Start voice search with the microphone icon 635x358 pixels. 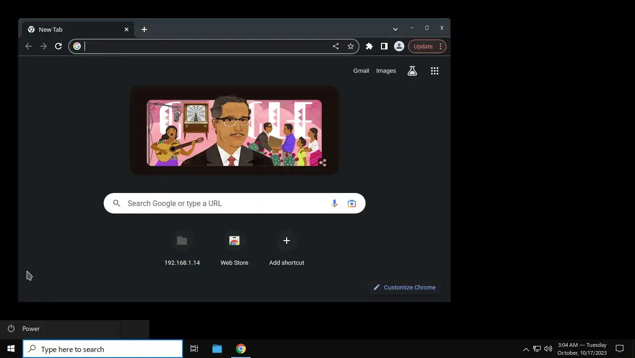click(x=334, y=203)
